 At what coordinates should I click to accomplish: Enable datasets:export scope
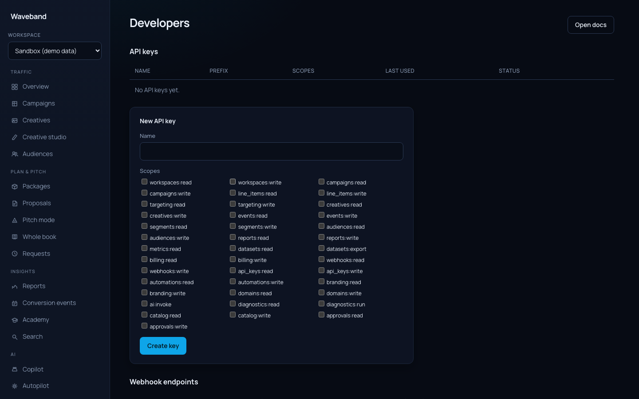coord(321,248)
